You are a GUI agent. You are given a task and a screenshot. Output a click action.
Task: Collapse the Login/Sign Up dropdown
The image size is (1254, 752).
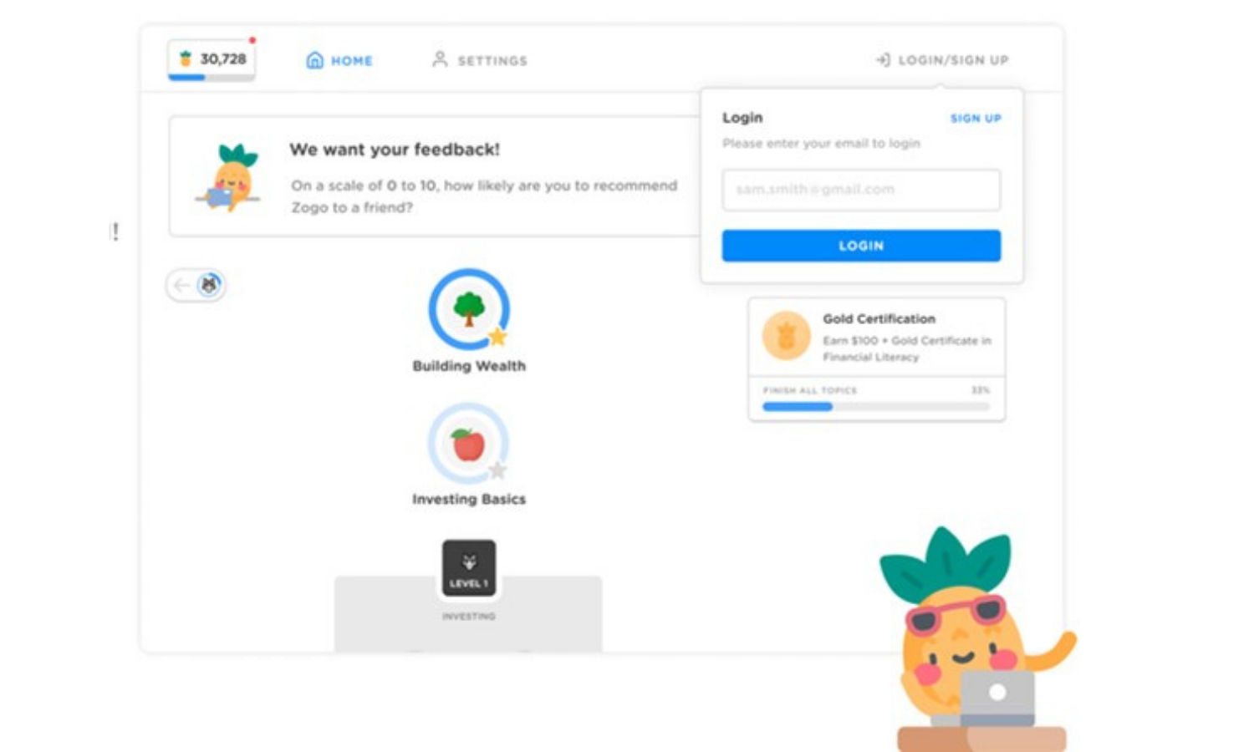click(x=942, y=60)
